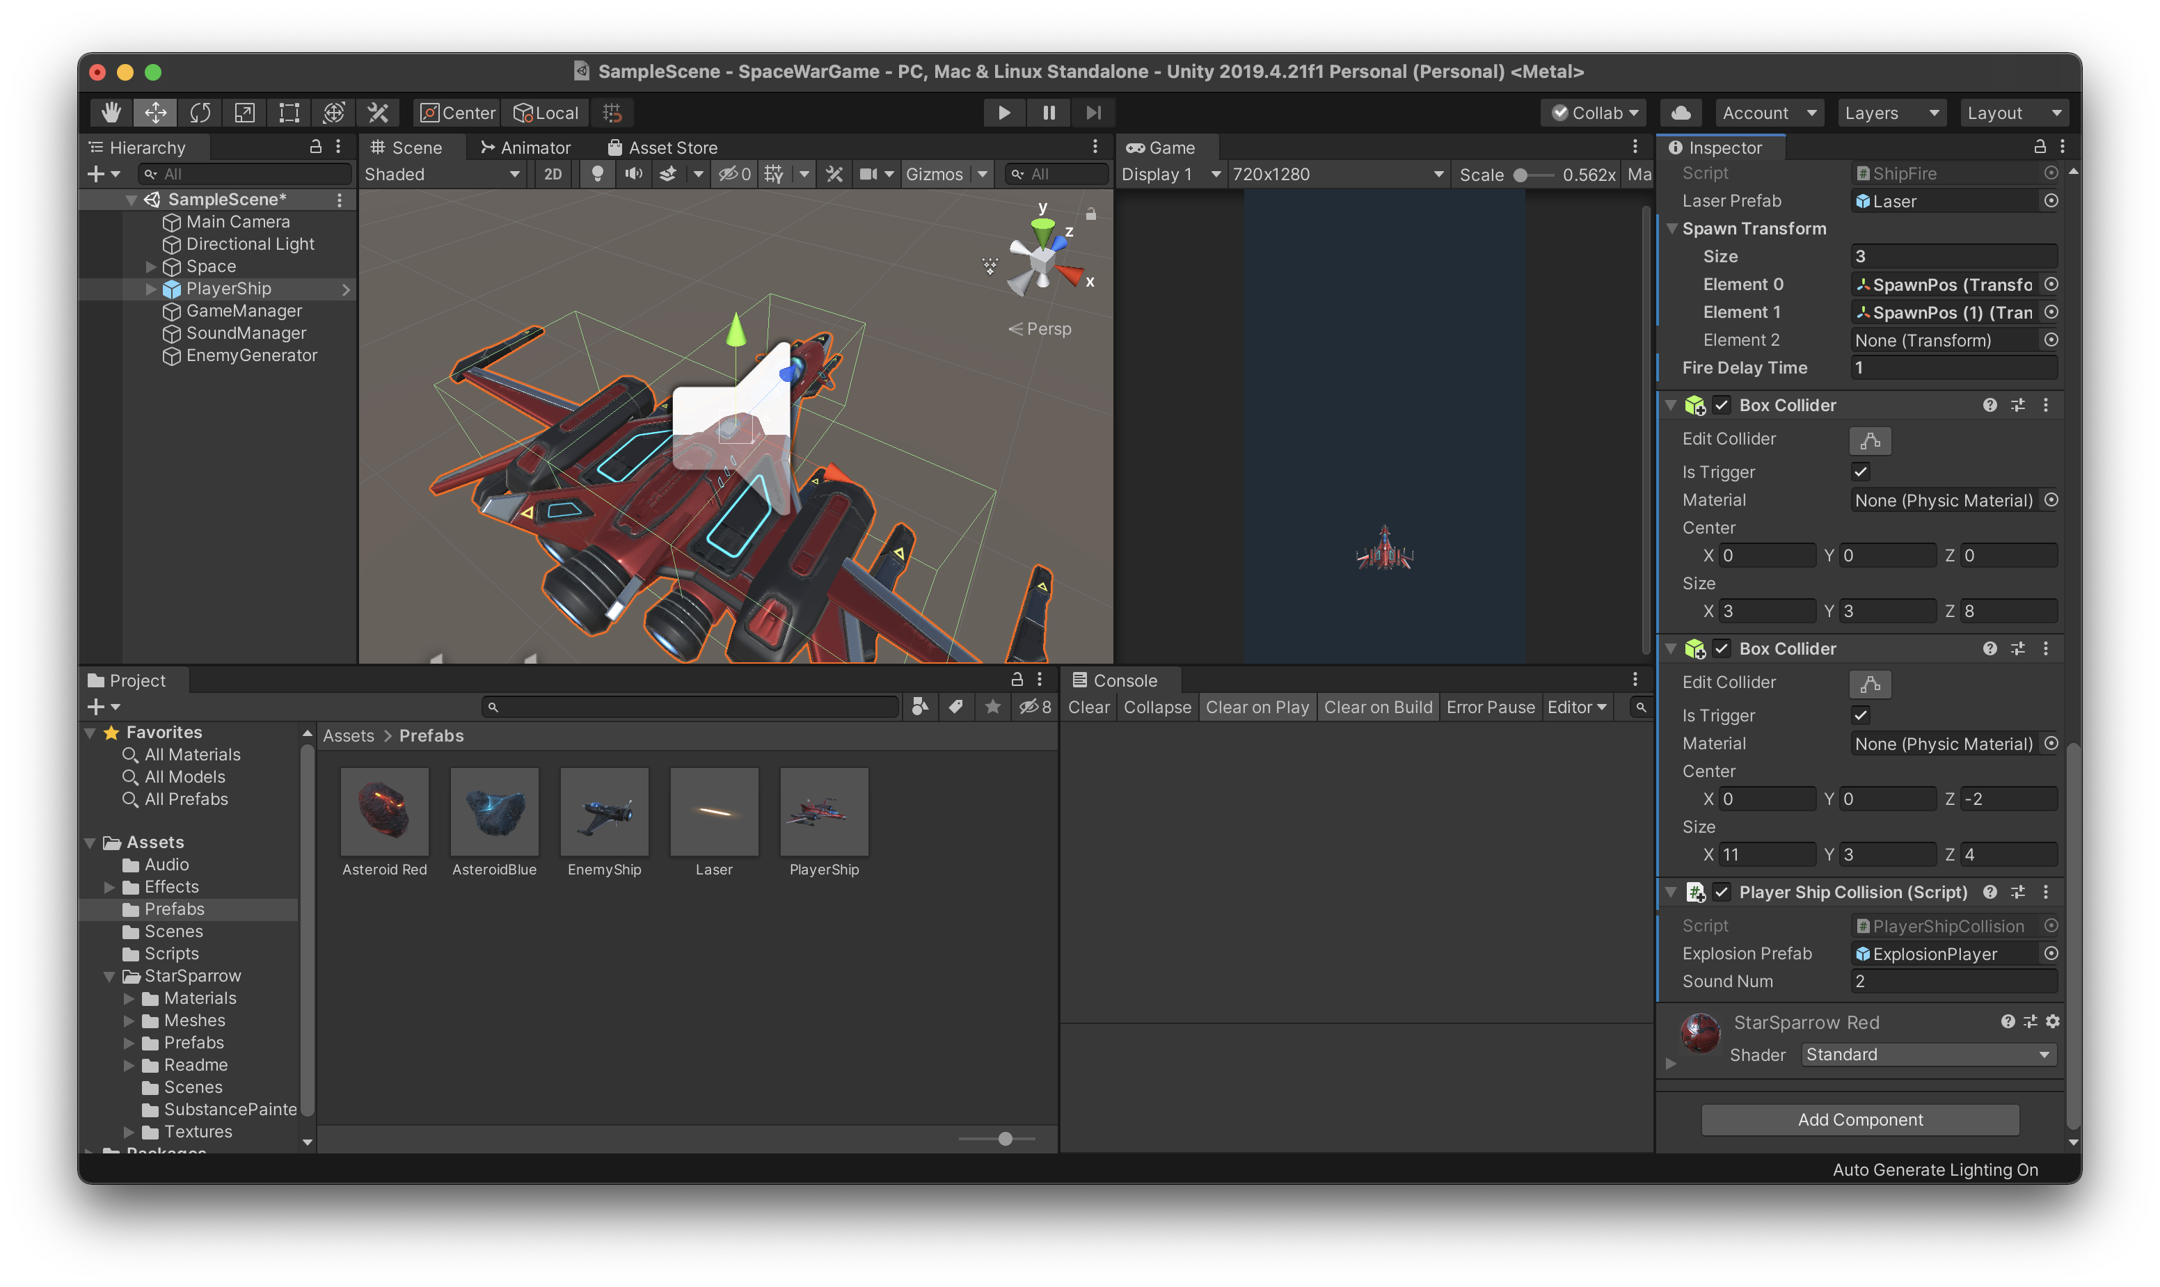
Task: Switch to the Animator tab
Action: click(x=525, y=147)
